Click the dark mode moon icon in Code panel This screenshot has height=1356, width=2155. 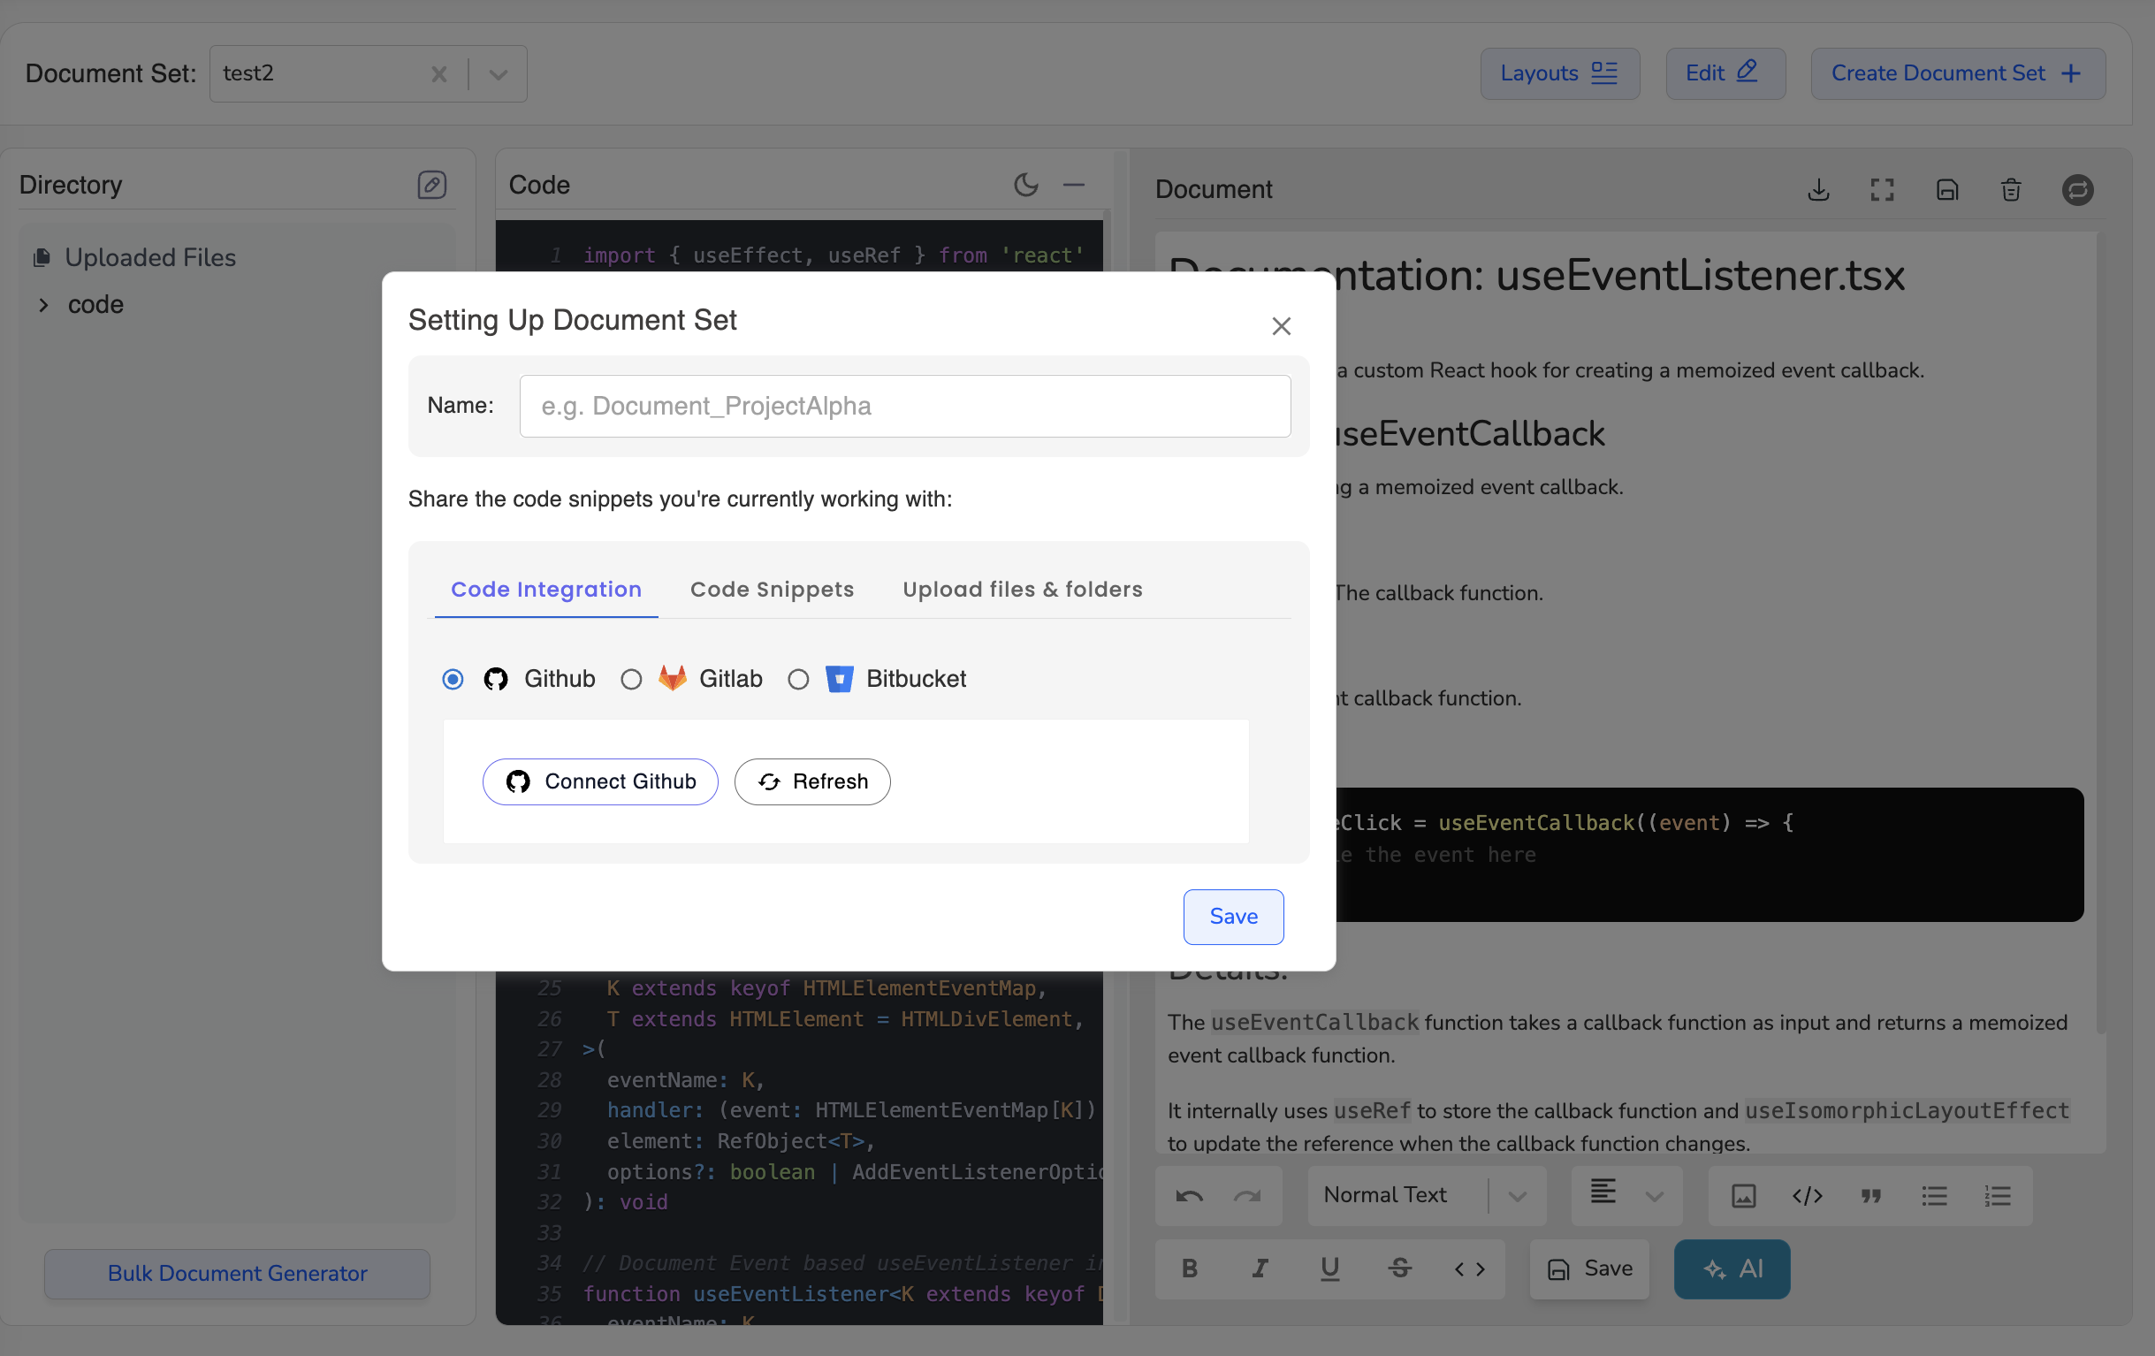(1025, 186)
